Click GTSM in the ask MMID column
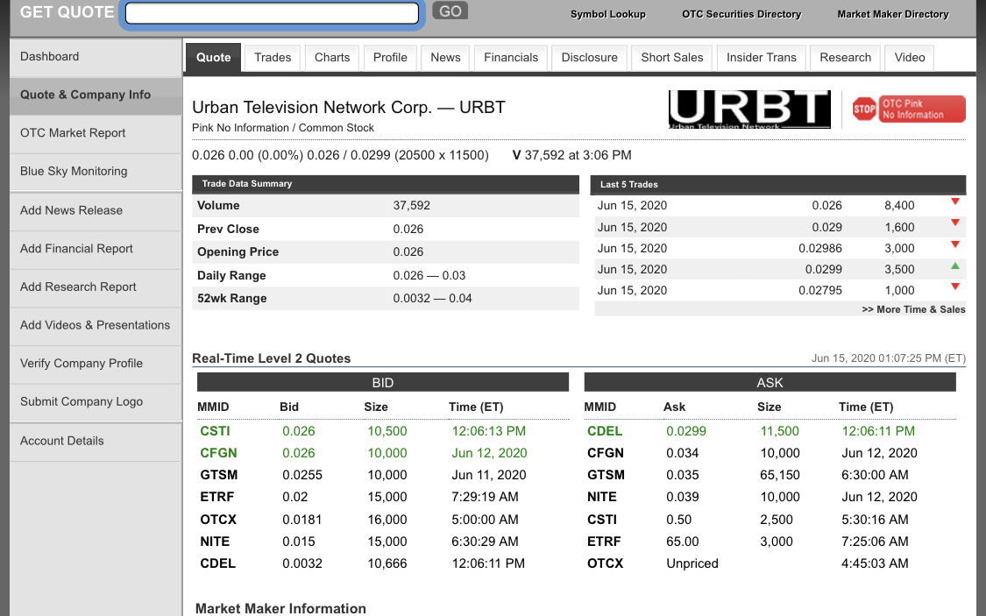The image size is (986, 616). (606, 475)
